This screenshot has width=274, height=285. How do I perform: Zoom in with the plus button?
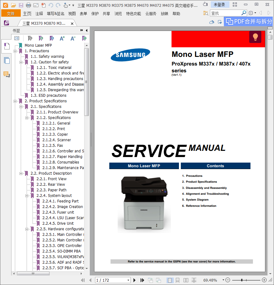pyautogui.click(x=264, y=280)
